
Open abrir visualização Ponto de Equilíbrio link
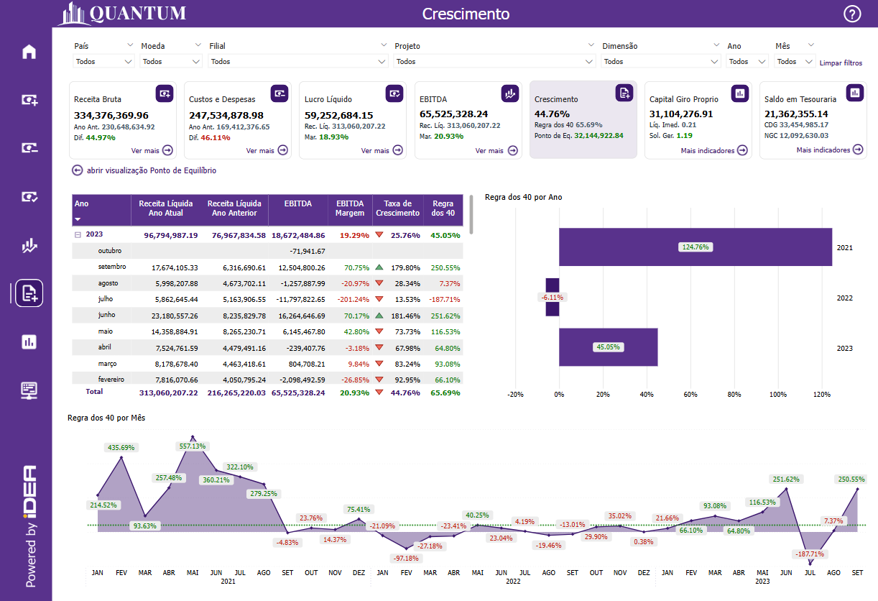click(144, 171)
